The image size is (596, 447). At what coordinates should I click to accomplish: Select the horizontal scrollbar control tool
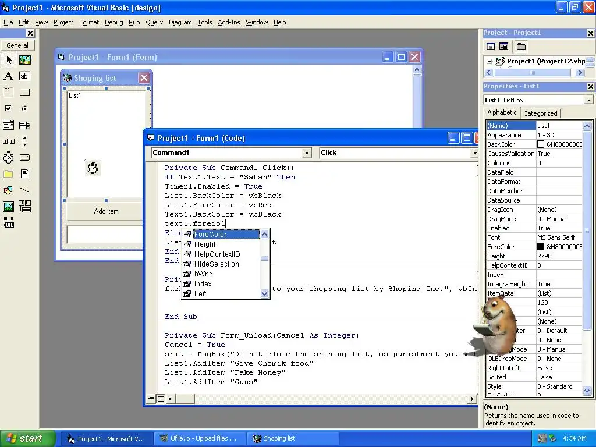[x=9, y=141]
